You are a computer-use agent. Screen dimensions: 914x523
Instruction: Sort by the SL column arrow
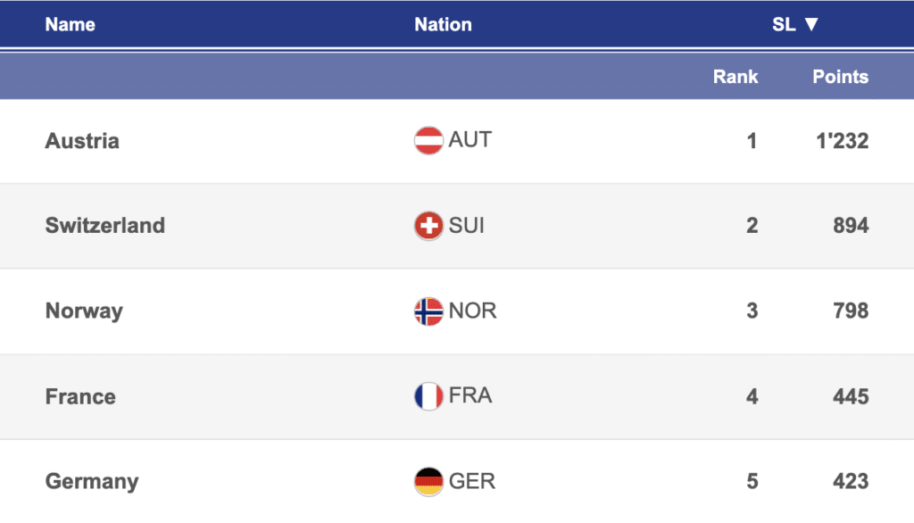tap(811, 25)
